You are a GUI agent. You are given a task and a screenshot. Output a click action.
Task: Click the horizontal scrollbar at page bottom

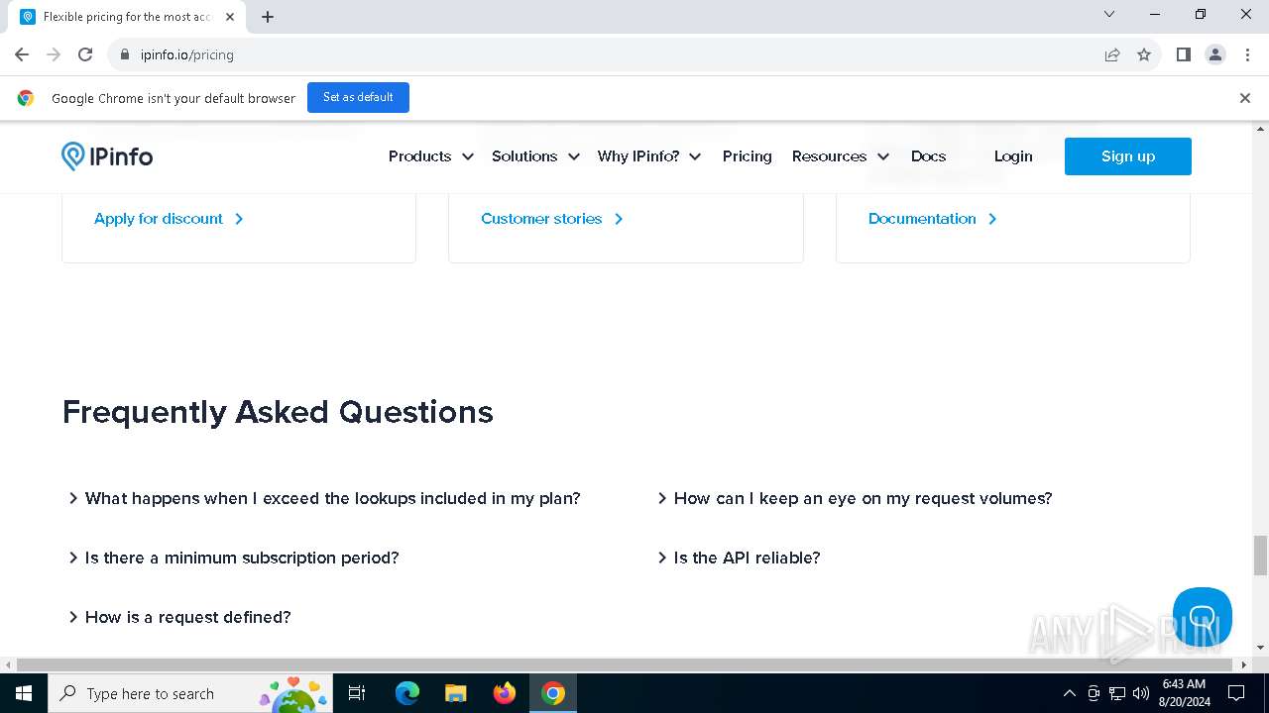click(x=627, y=664)
